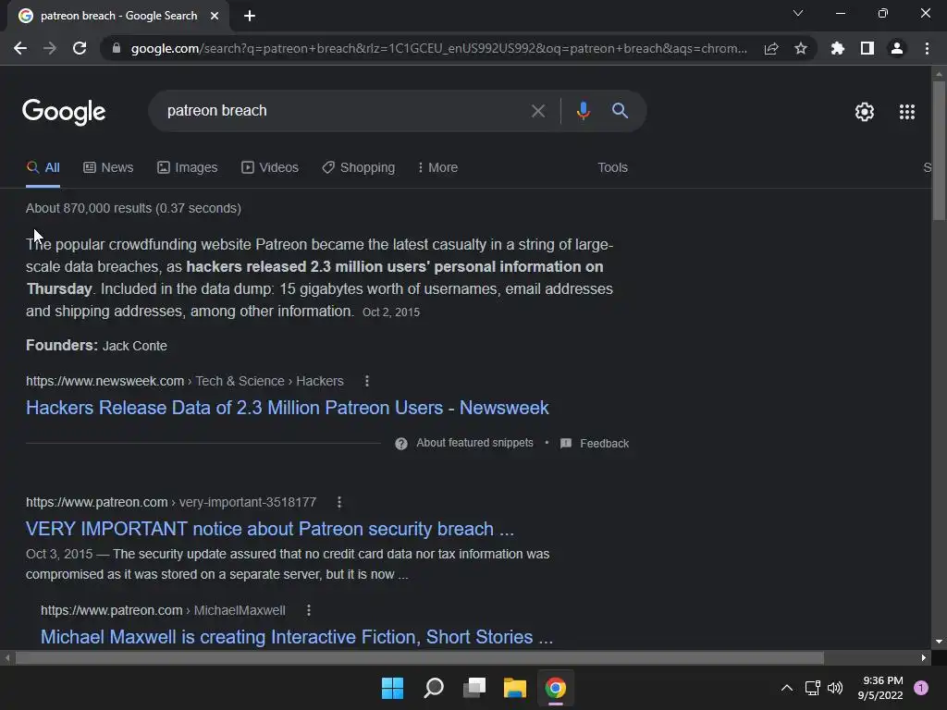Click the Feedback flag icon
The width and height of the screenshot is (947, 710).
pos(566,444)
